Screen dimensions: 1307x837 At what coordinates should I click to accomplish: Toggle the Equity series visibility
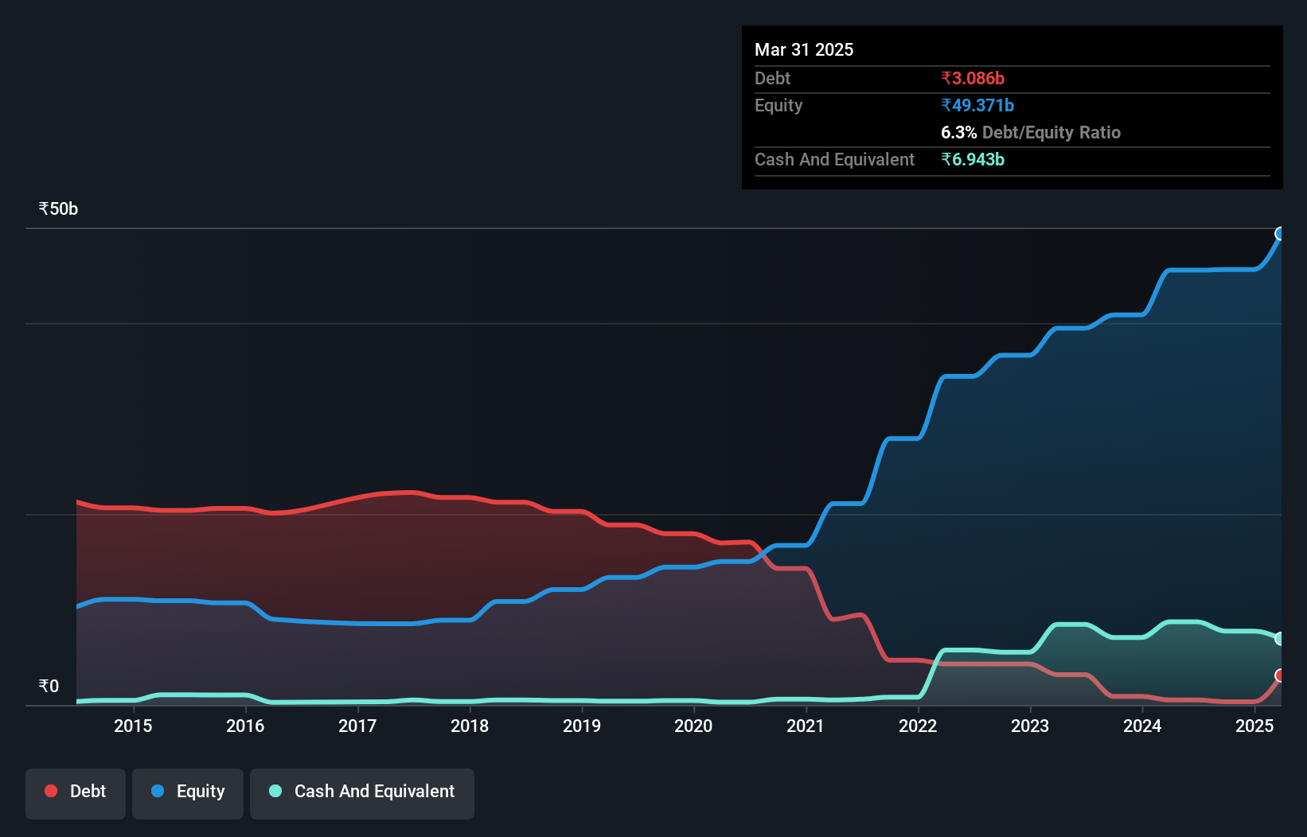click(x=187, y=791)
